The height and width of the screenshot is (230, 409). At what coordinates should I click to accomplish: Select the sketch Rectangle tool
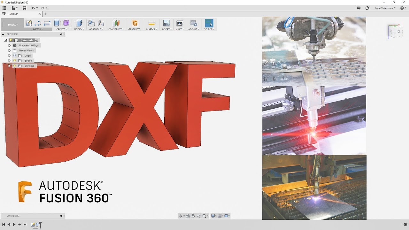click(47, 23)
